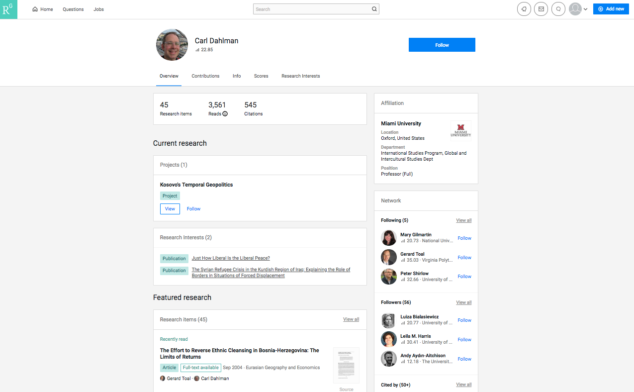
Task: Switch to the Contributions tab
Action: 205,76
